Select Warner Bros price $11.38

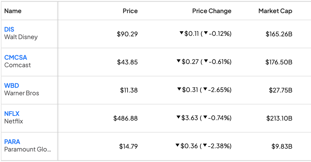click(x=129, y=90)
